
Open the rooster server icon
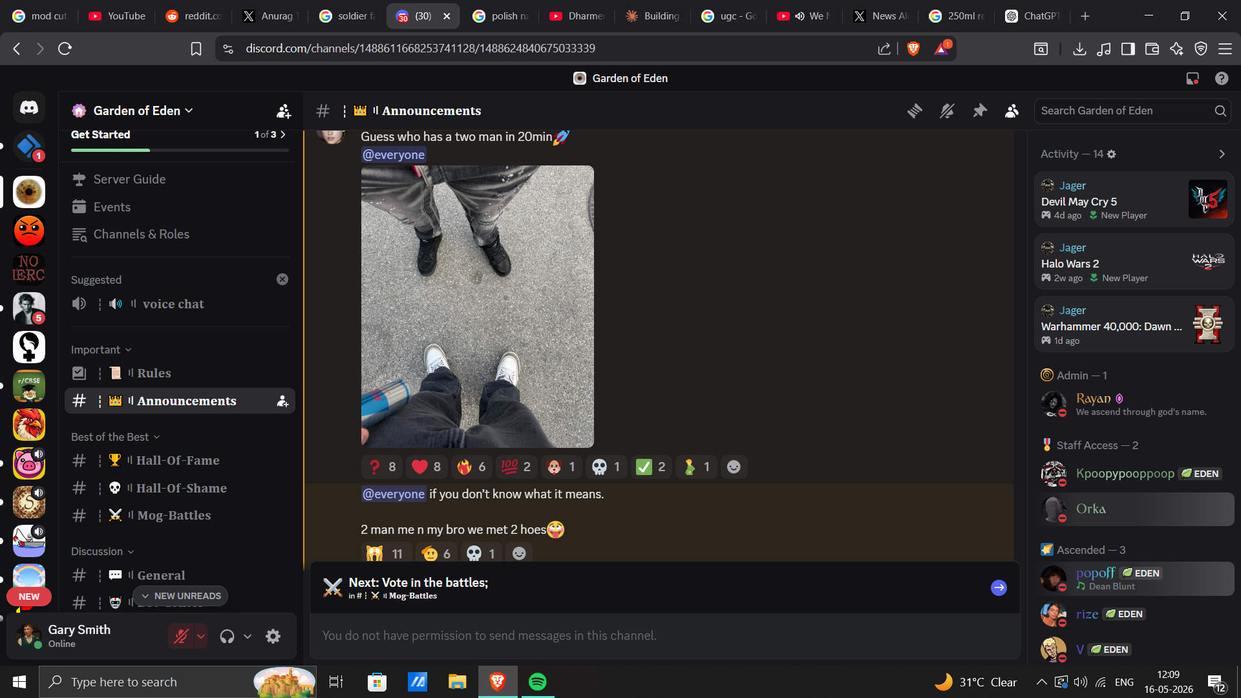(29, 425)
